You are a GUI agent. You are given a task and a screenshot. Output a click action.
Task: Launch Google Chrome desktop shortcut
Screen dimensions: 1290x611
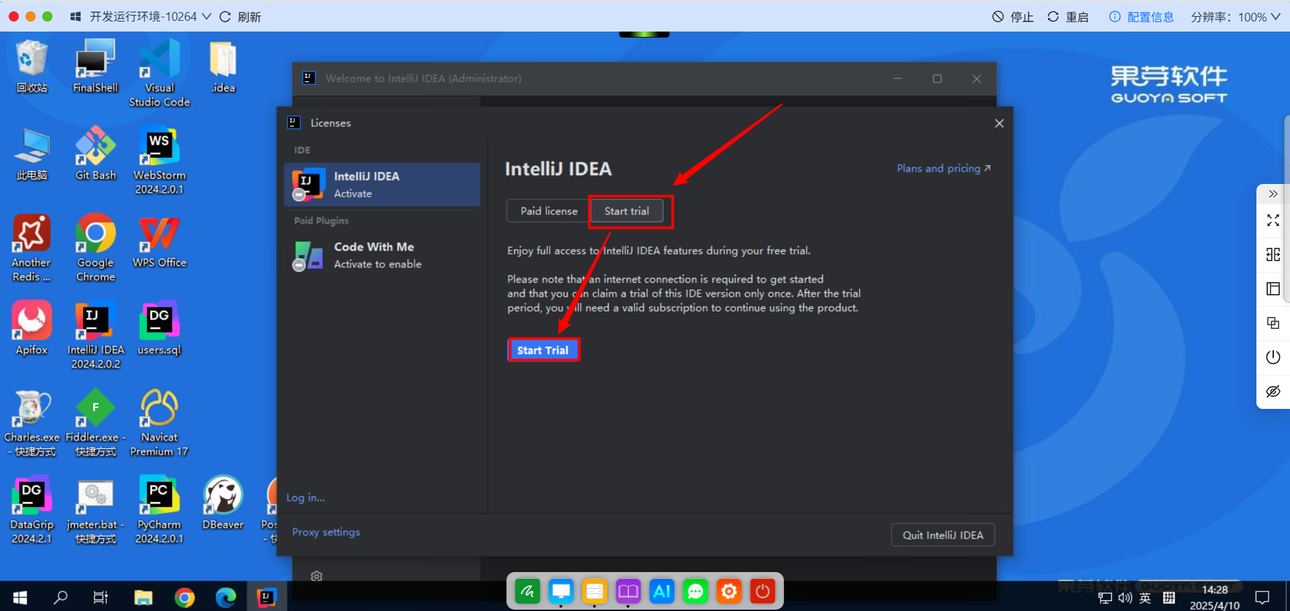coord(95,247)
